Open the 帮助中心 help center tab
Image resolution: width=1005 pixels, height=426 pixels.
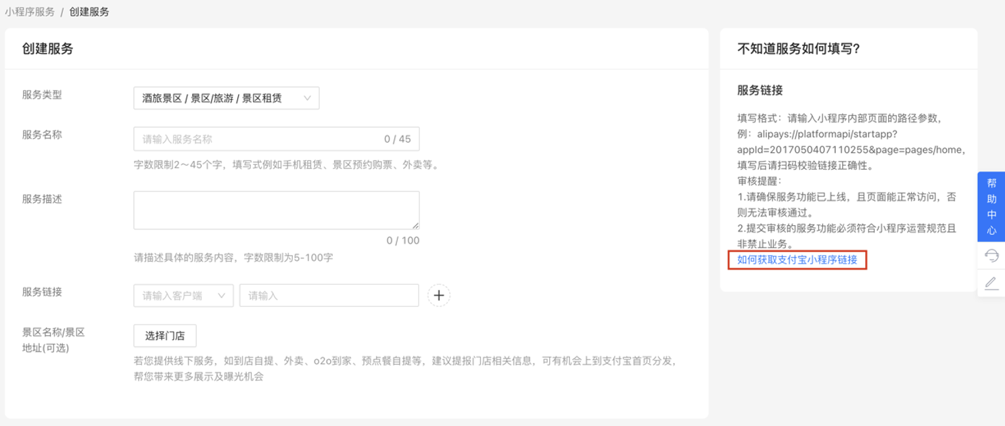(x=991, y=206)
